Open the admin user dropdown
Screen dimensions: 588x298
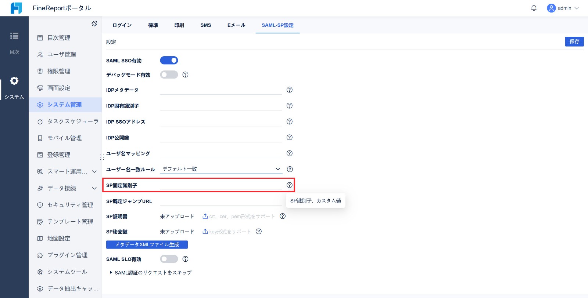click(563, 8)
